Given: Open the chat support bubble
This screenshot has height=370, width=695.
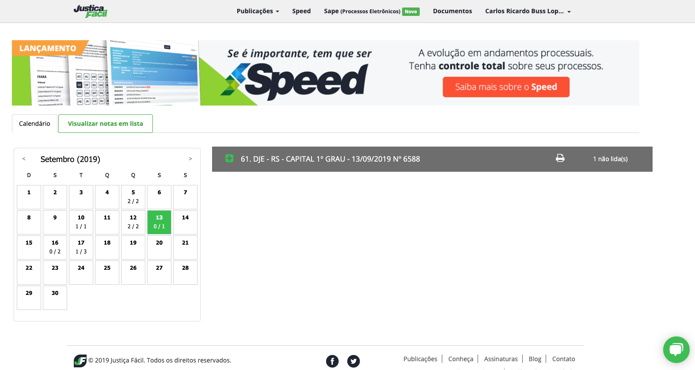Looking at the screenshot, I should tap(676, 350).
